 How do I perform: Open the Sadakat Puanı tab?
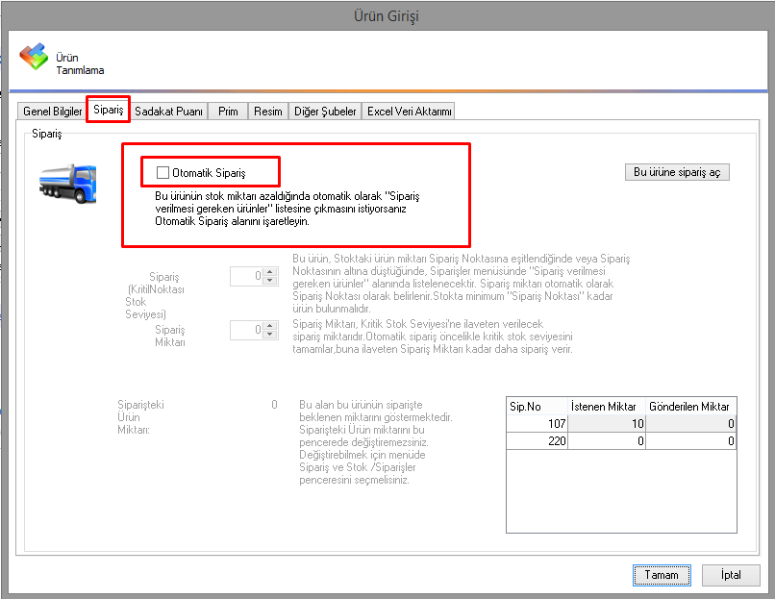point(168,112)
